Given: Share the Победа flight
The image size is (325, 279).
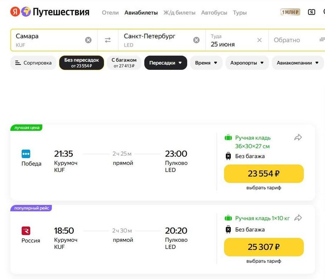Looking at the screenshot, I should click(298, 138).
